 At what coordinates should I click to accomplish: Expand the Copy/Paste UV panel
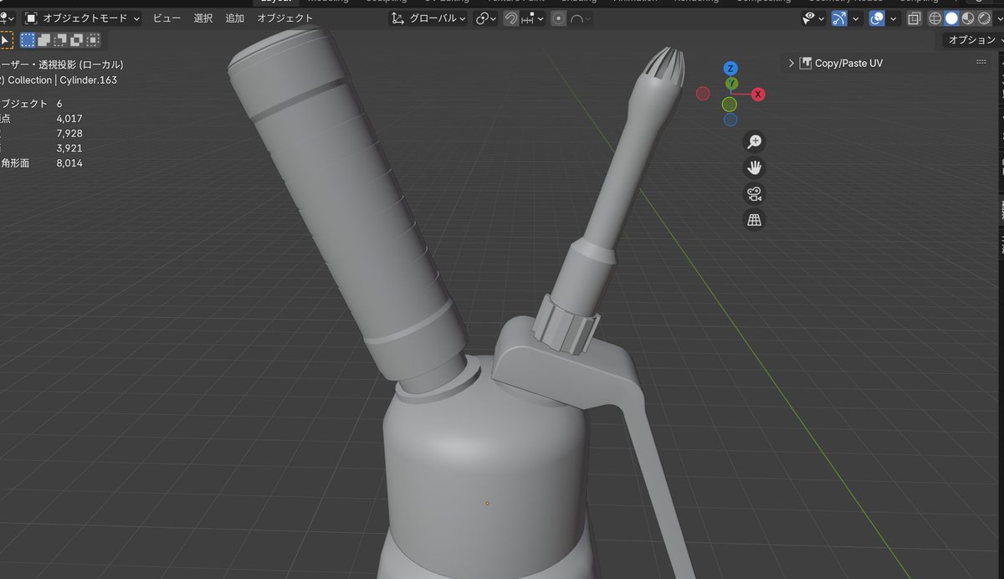[791, 62]
